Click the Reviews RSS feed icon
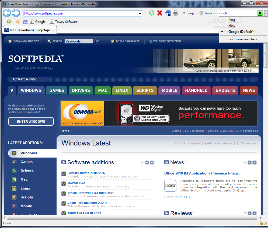This screenshot has height=228, width=268. pos(166,213)
